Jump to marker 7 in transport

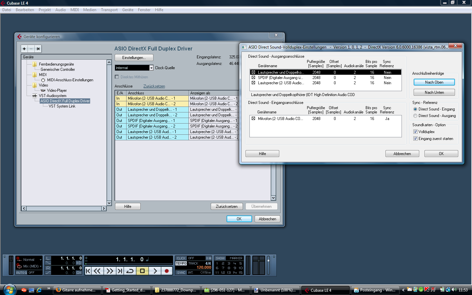[223, 268]
